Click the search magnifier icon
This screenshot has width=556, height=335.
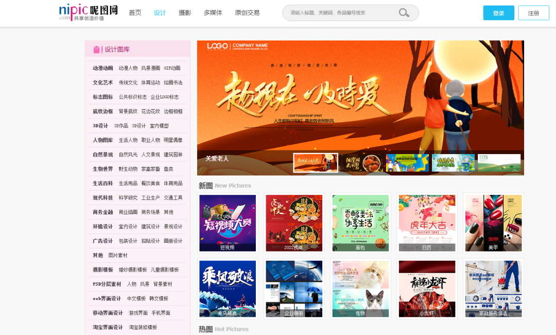pos(404,13)
